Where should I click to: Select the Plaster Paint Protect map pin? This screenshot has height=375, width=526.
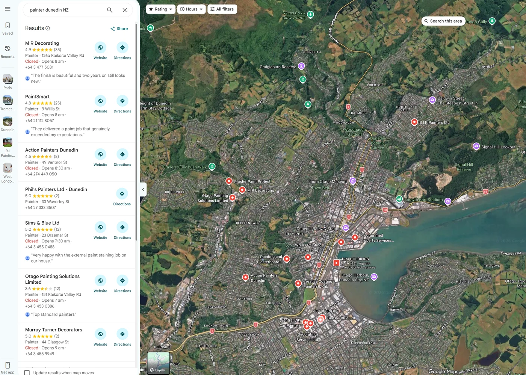[x=229, y=181]
